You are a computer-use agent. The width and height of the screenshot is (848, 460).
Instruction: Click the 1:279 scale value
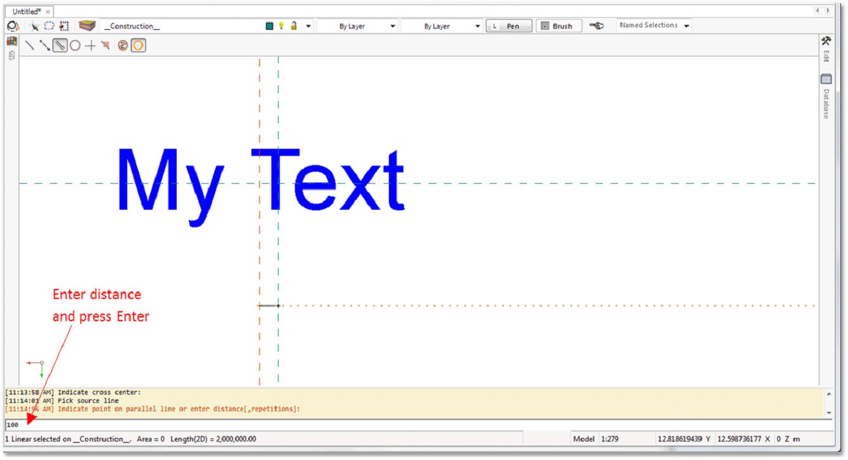point(609,438)
